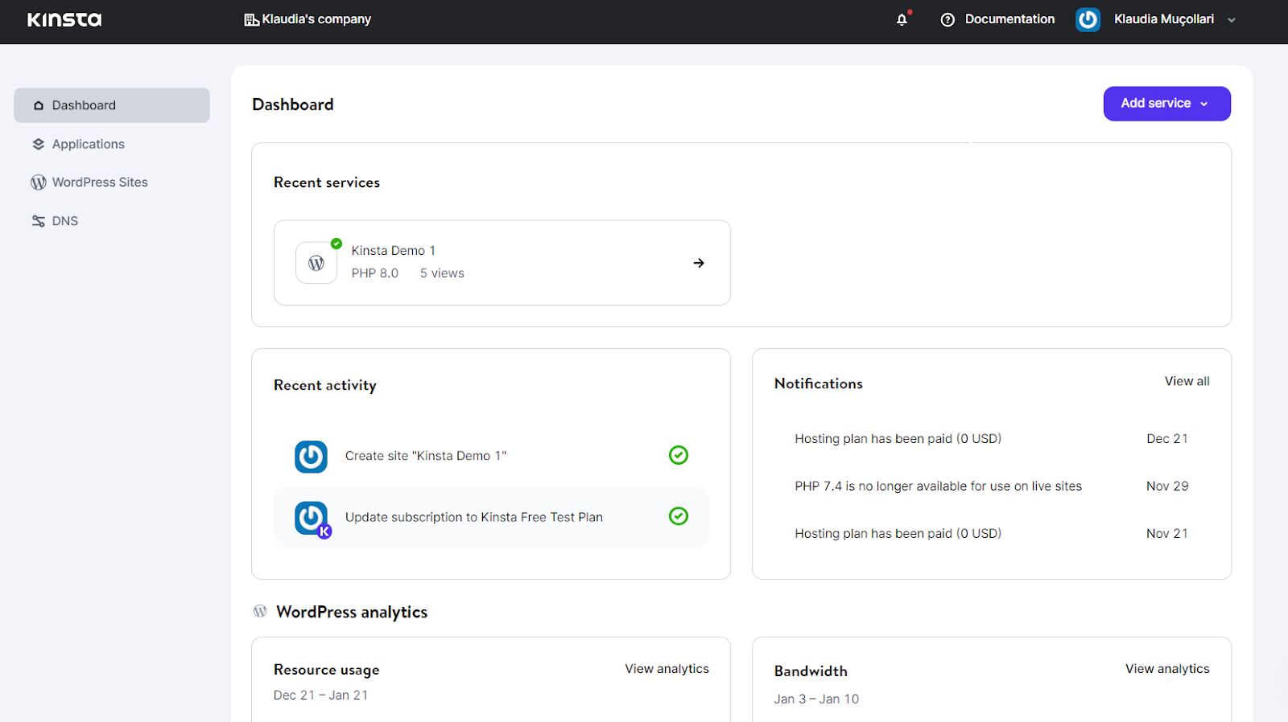Screen dimensions: 1288x722
Task: Click success checkmark for Create site
Action: click(679, 455)
